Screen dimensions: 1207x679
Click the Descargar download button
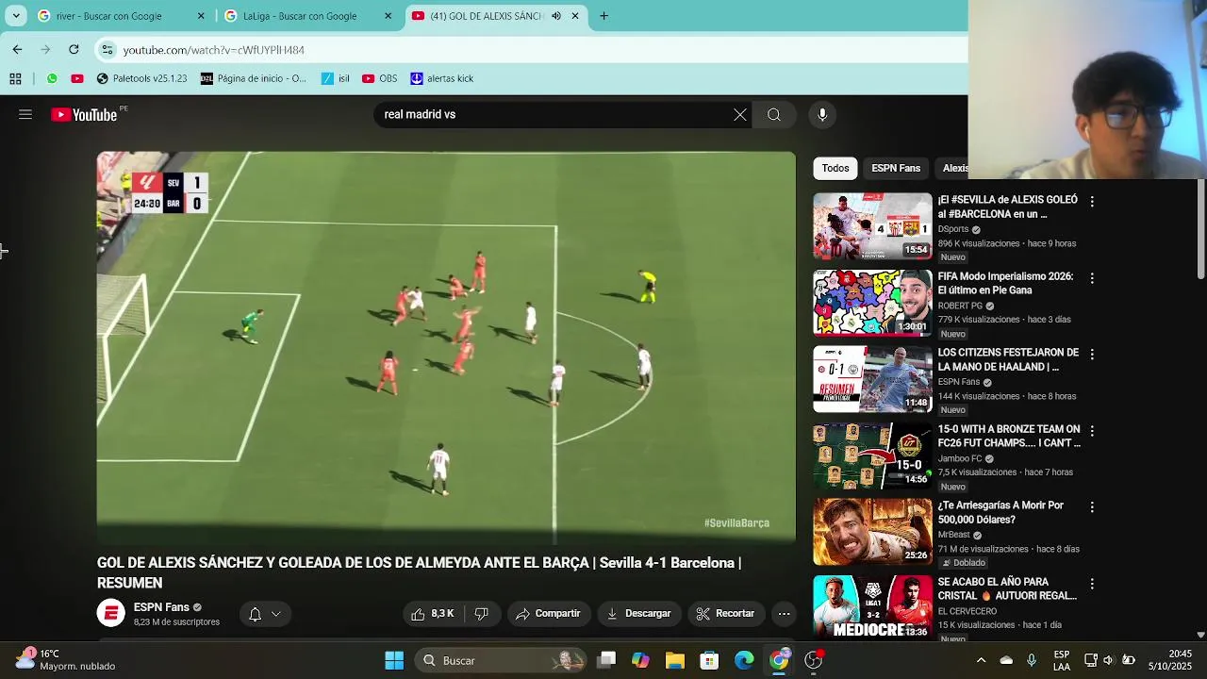point(638,613)
